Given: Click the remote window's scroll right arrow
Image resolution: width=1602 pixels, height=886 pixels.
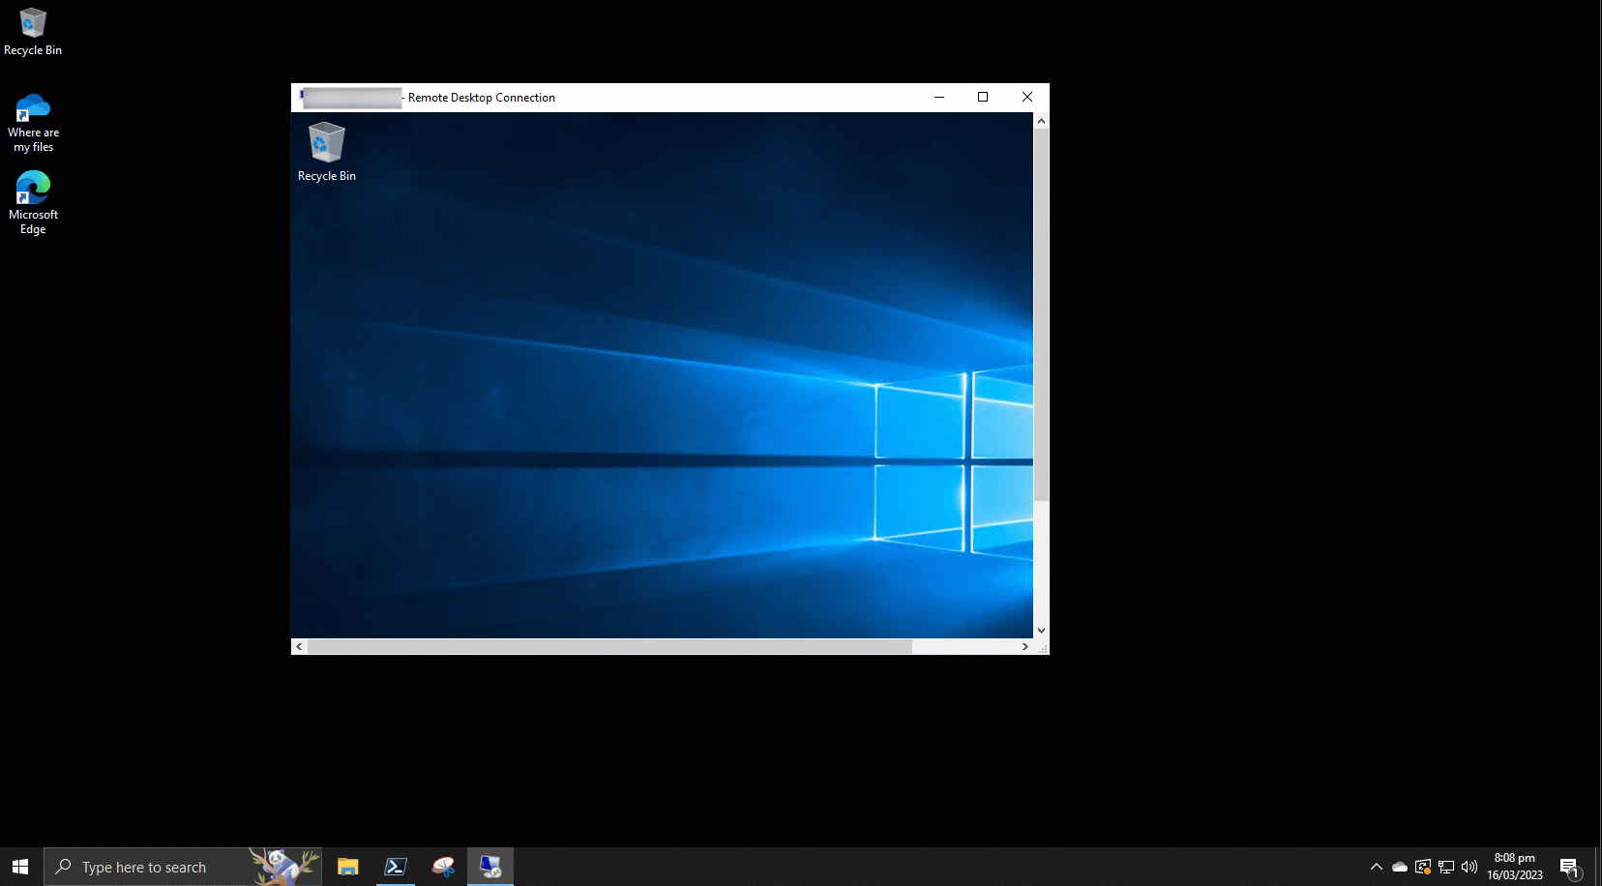Looking at the screenshot, I should pyautogui.click(x=1025, y=646).
